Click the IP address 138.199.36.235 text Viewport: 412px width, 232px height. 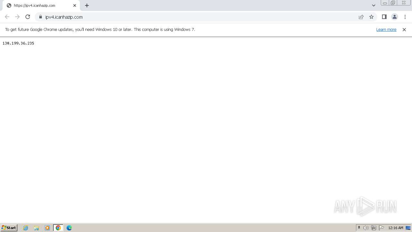(x=18, y=43)
